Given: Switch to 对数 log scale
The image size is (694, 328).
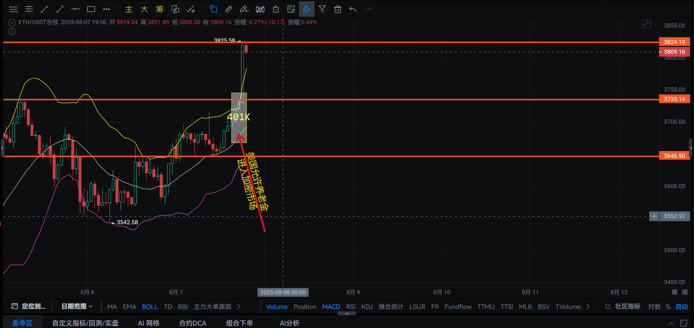Looking at the screenshot, I should tap(654, 307).
